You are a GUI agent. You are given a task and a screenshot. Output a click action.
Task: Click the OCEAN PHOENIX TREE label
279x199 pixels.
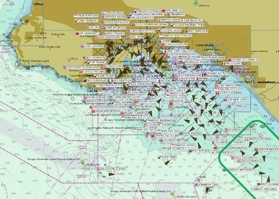[x=188, y=25]
